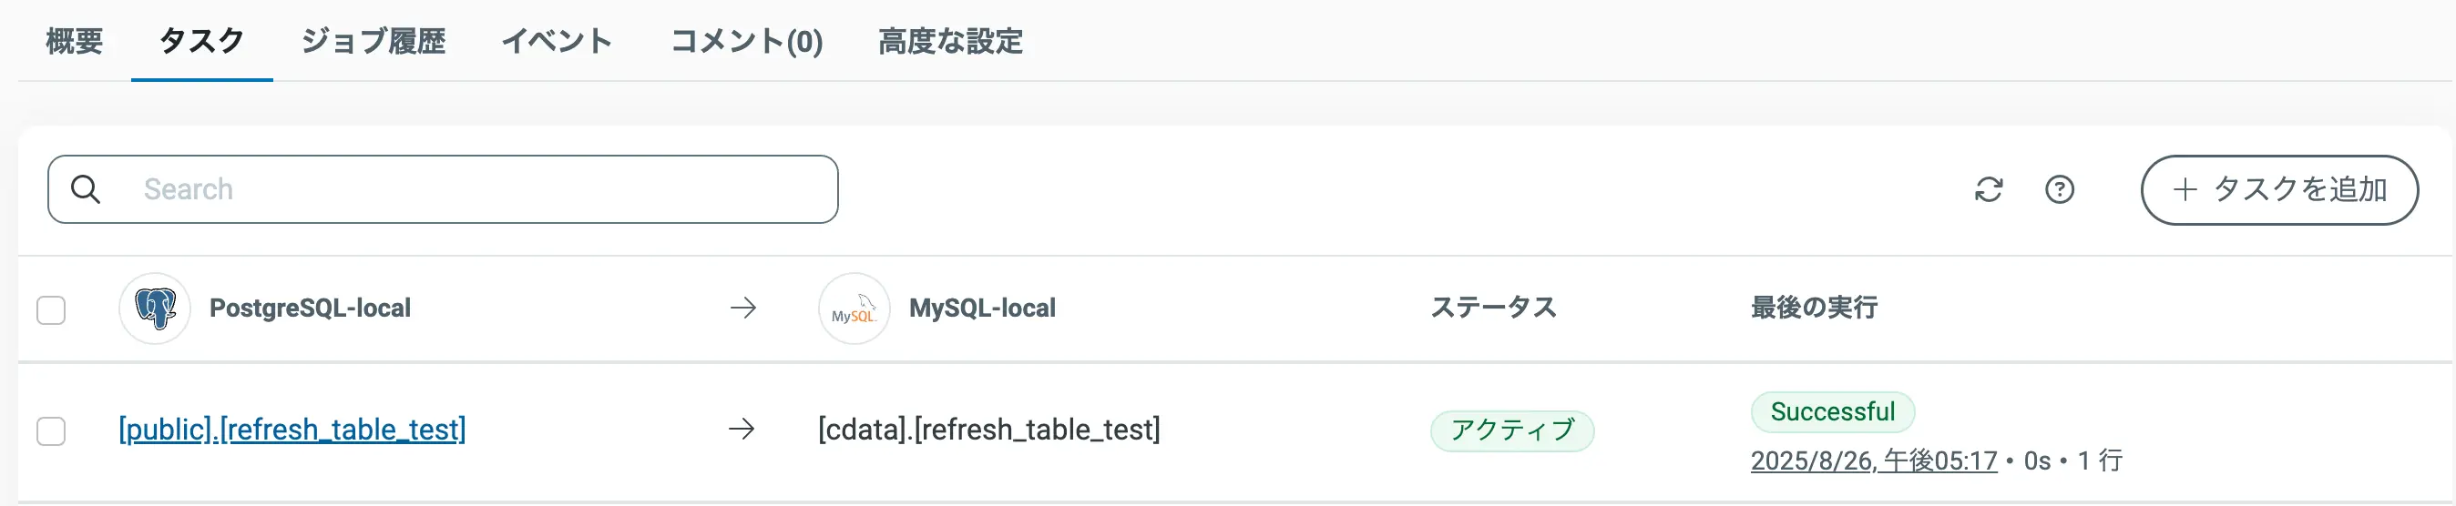Image resolution: width=2456 pixels, height=506 pixels.
Task: Select the タスク tab
Action: pos(201,41)
